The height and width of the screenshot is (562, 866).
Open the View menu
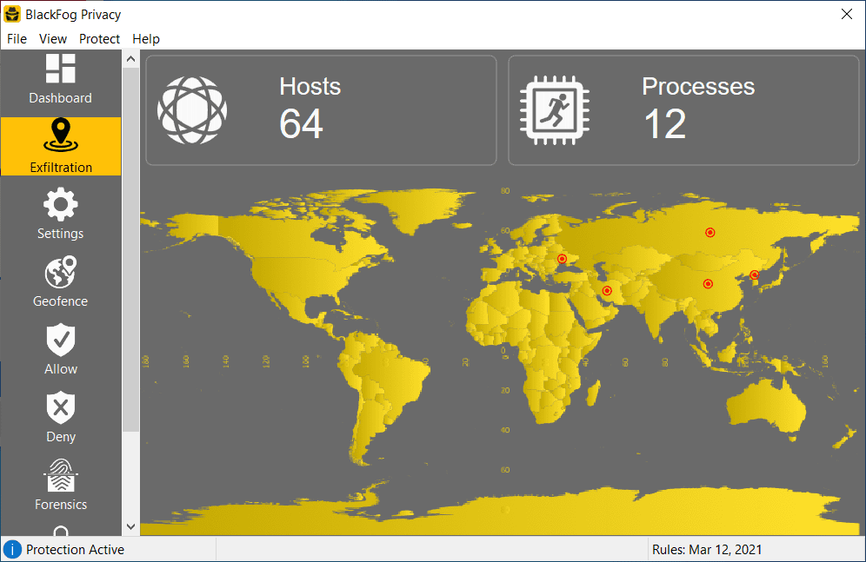[x=53, y=38]
